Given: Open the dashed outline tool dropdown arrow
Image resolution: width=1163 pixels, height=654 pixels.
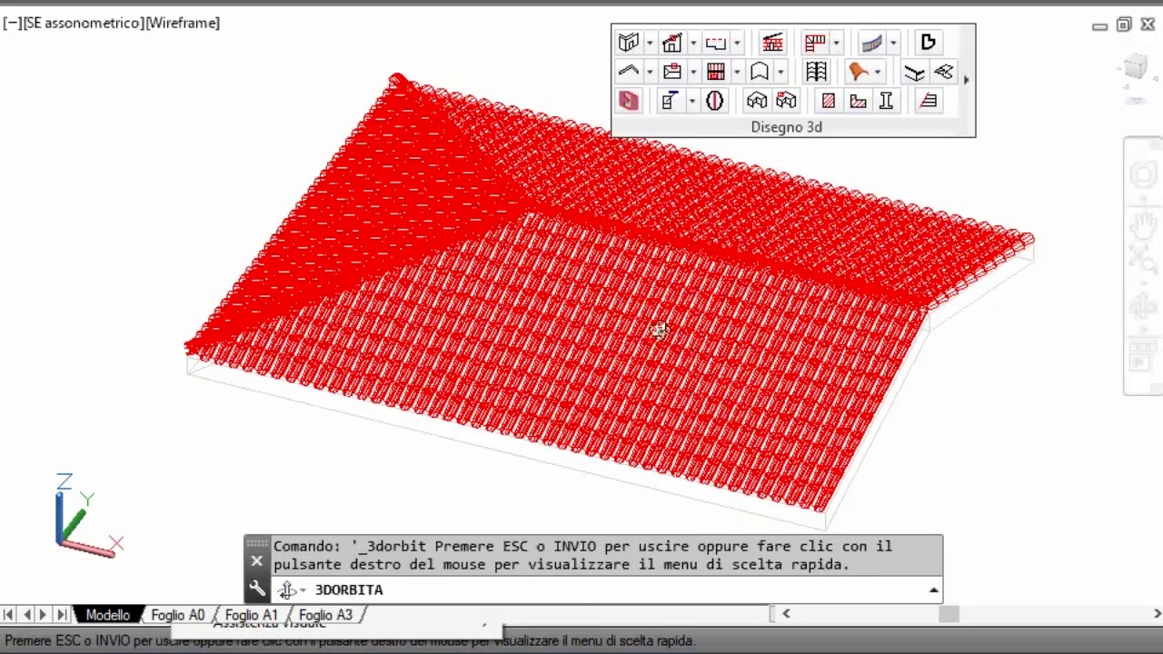Looking at the screenshot, I should (736, 44).
